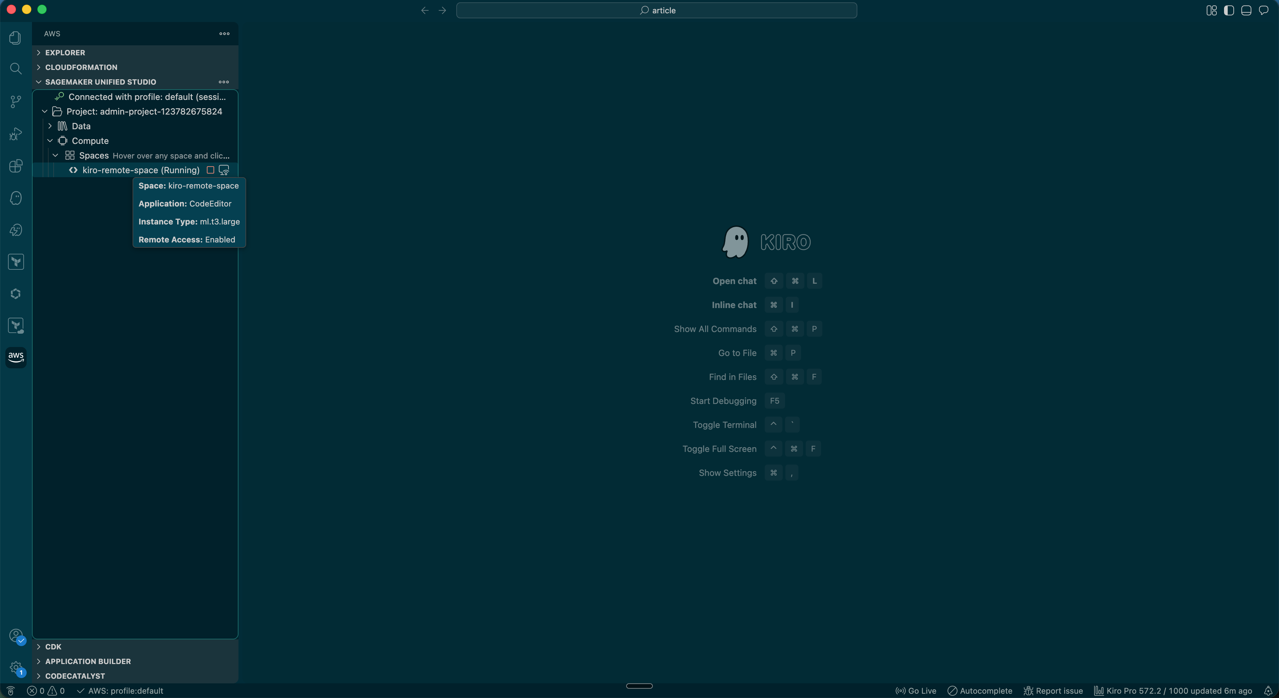This screenshot has height=698, width=1279.
Task: Open the Extensions view icon
Action: [x=15, y=166]
